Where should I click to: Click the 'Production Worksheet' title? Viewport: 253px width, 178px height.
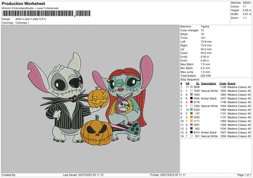click(23, 3)
